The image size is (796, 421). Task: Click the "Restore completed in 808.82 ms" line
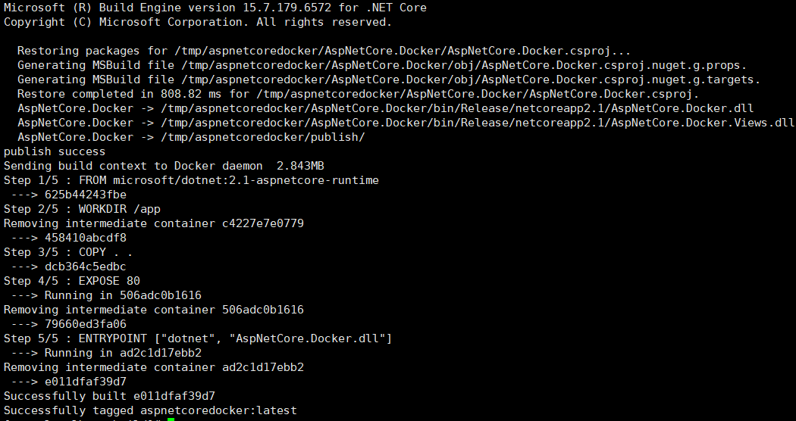358,94
